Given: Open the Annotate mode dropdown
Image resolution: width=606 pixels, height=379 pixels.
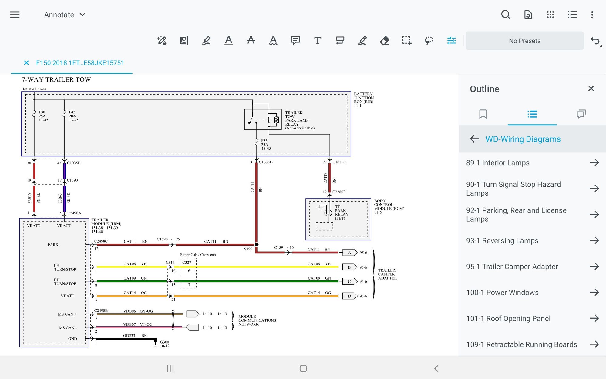Looking at the screenshot, I should pos(65,15).
